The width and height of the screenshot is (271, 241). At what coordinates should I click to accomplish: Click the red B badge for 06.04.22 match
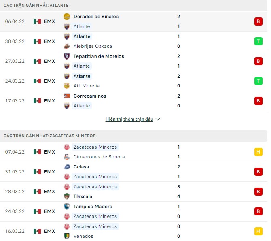[258, 21]
